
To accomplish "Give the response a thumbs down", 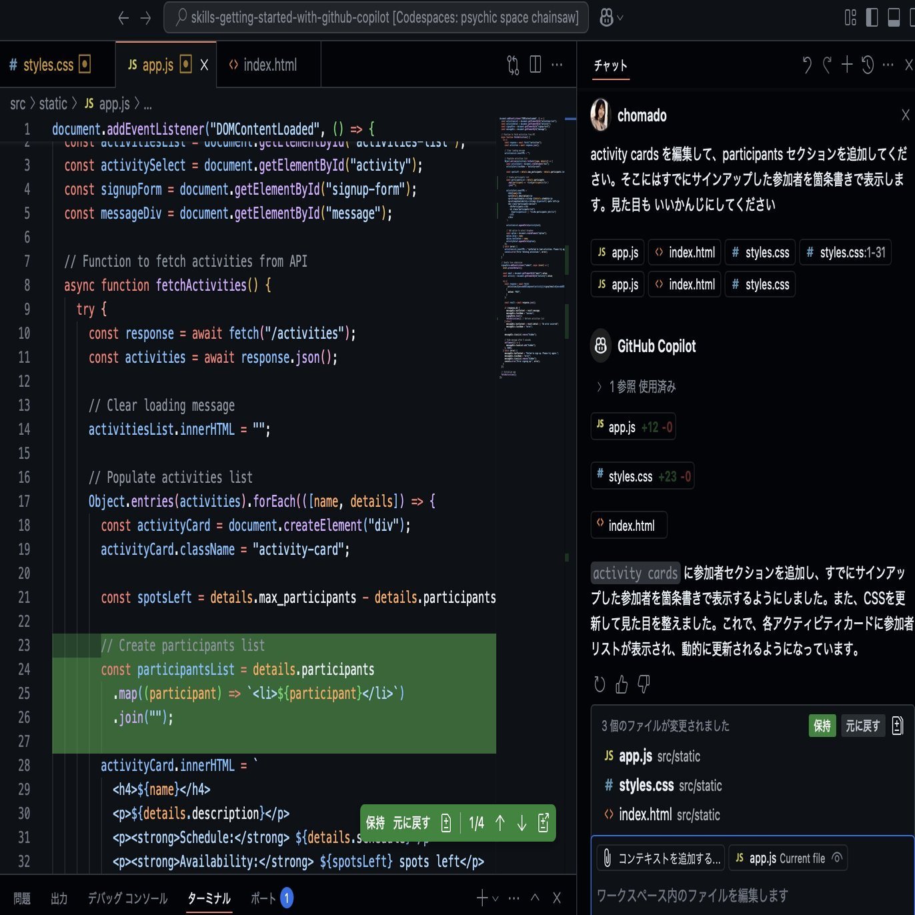I will click(x=644, y=684).
